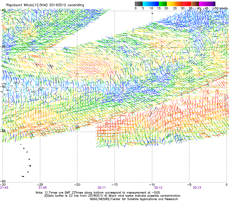This screenshot has height=201, width=229.
Task: Click the 'Data buffer is 22 hrs' note line
Action: click(x=112, y=196)
